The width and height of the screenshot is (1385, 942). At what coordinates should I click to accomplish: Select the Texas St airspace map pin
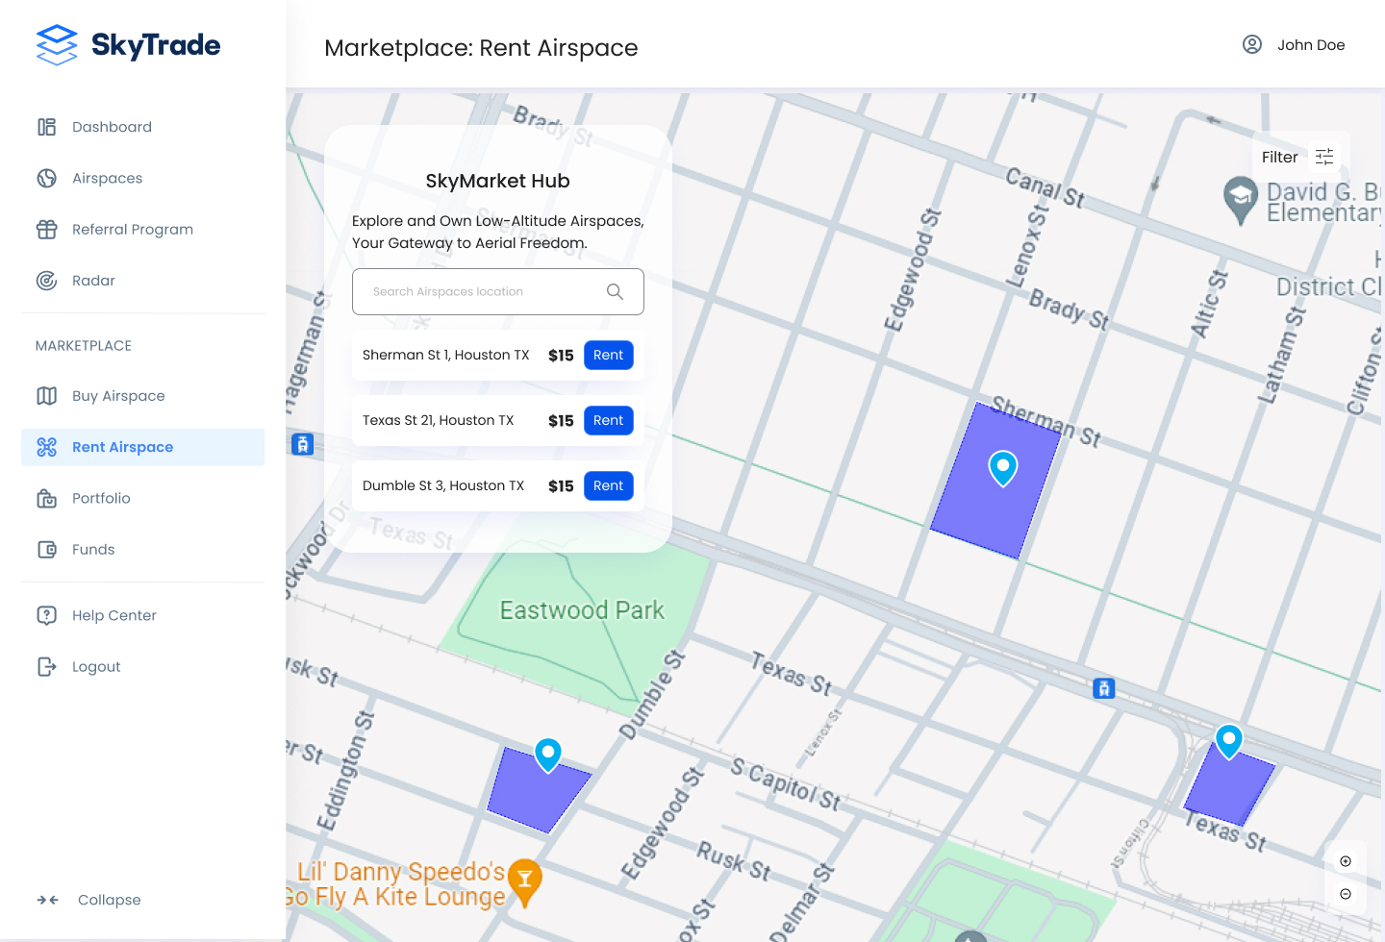pos(1228,740)
